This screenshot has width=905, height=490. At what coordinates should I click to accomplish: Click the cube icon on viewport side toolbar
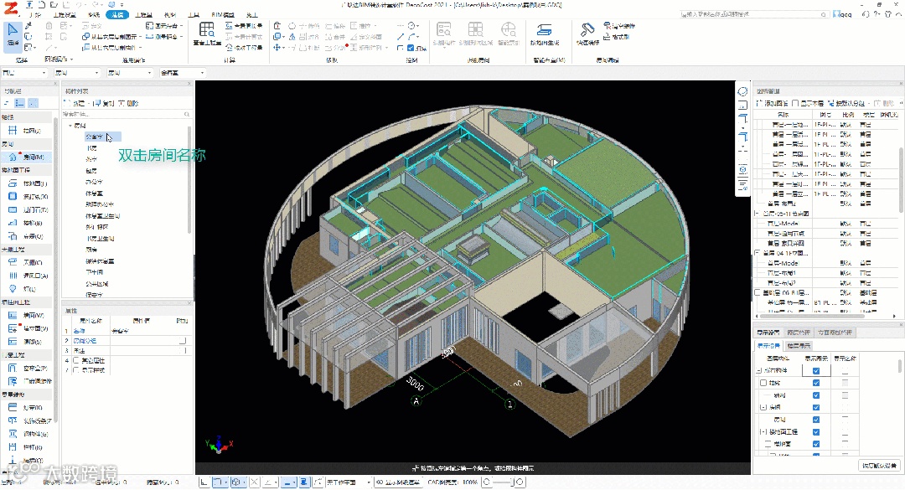742,170
